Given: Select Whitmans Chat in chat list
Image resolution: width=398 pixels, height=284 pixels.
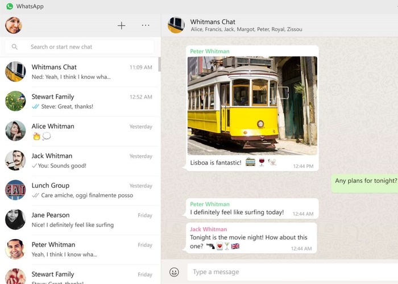Looking at the screenshot, I should (x=79, y=72).
